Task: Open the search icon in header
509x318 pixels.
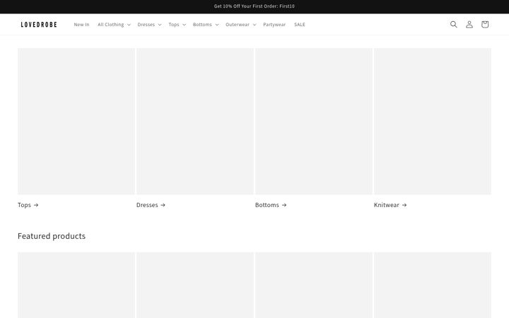Action: pyautogui.click(x=453, y=24)
